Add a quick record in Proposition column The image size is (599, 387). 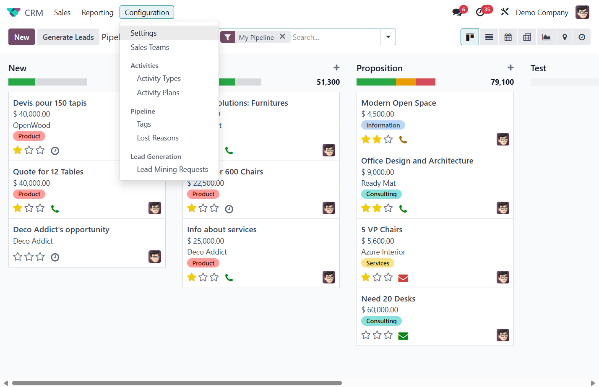coord(510,68)
